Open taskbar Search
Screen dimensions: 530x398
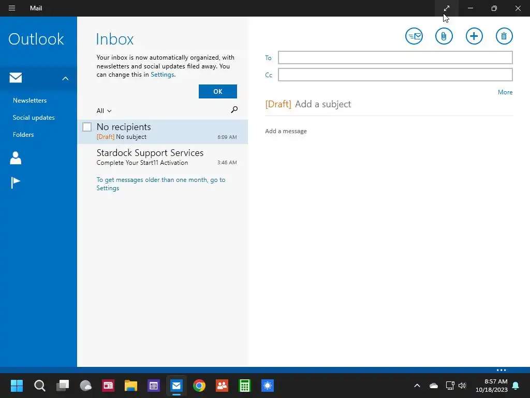click(x=39, y=386)
